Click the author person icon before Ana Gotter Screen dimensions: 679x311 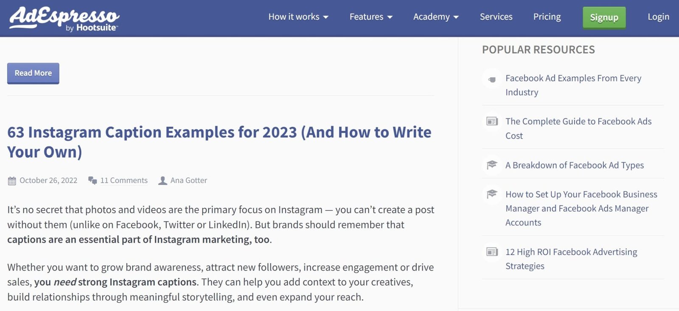[x=162, y=180]
